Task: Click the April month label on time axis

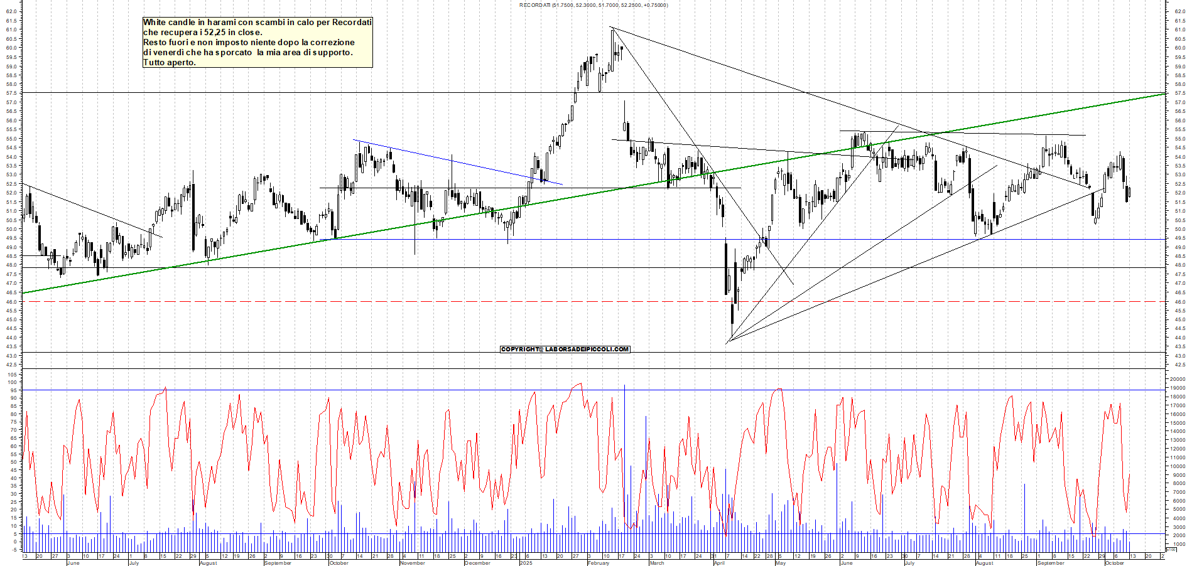Action: pos(719,563)
